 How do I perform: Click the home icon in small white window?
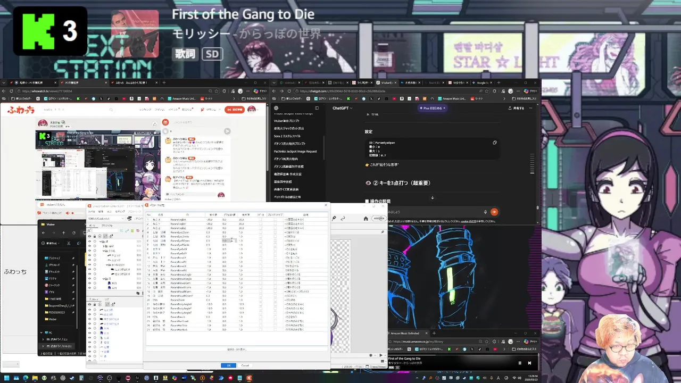(x=366, y=219)
